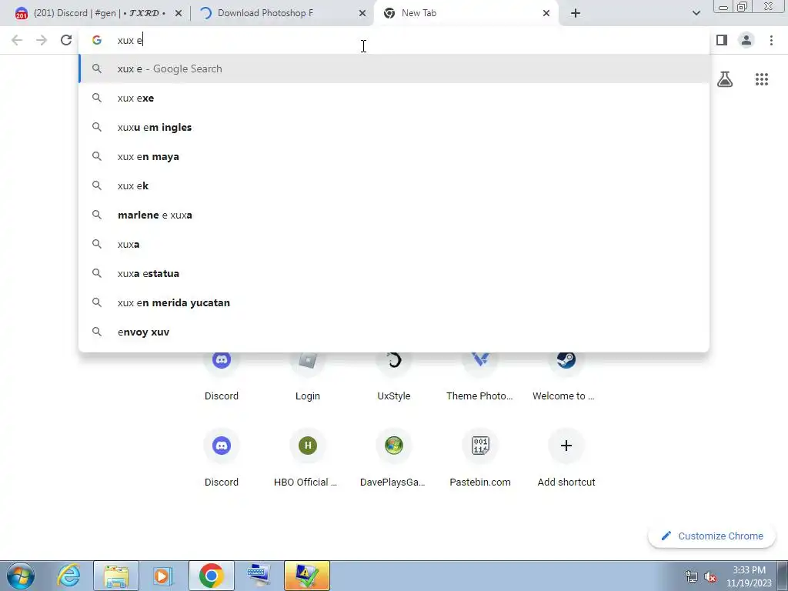This screenshot has height=591, width=788.
Task: Click the Add shortcut button
Action: click(x=566, y=459)
